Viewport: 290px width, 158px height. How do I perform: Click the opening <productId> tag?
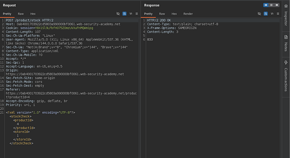[23, 120]
